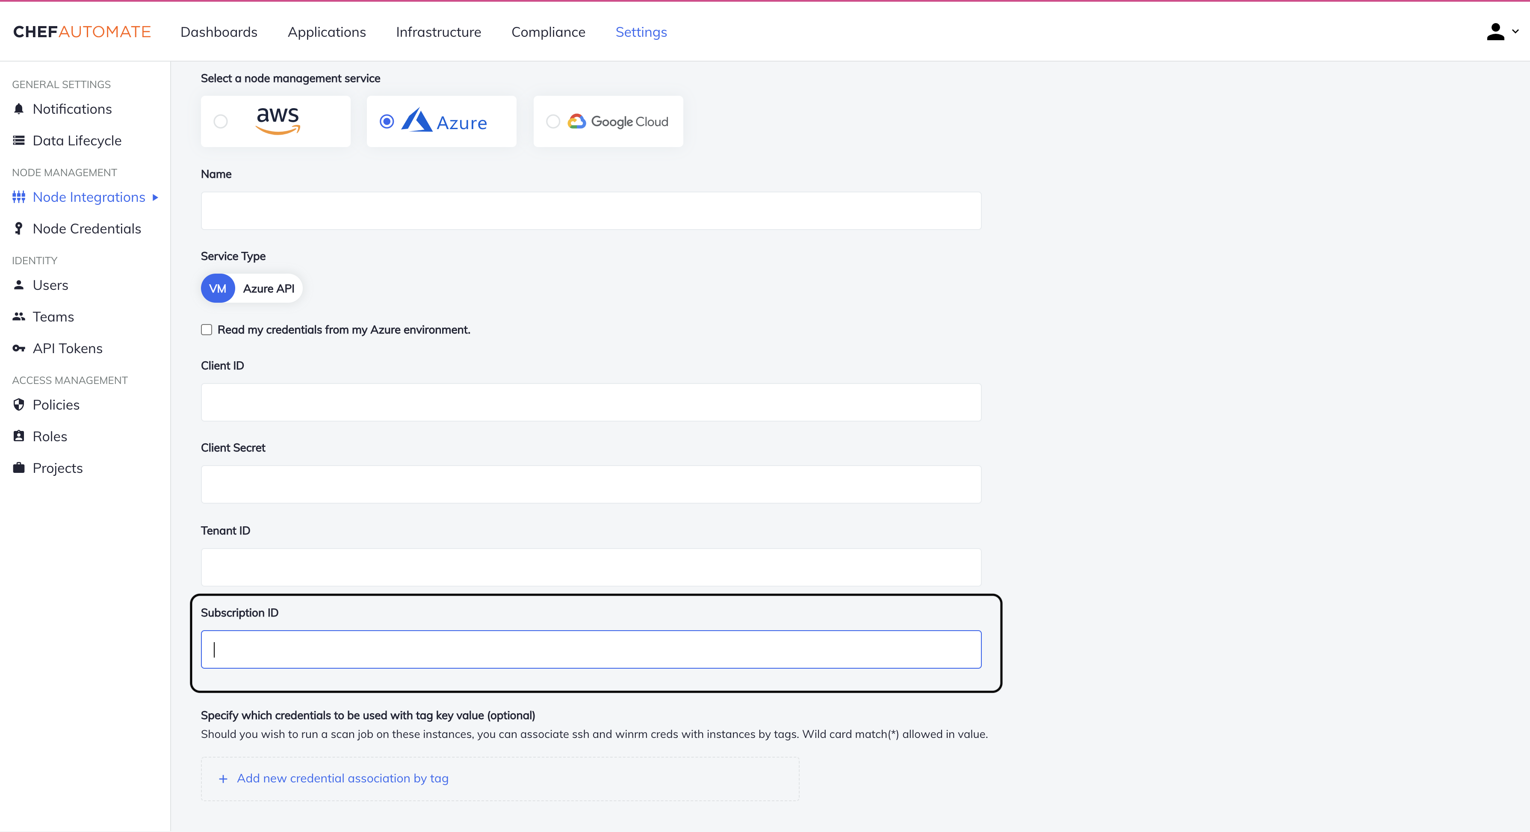This screenshot has width=1530, height=832.
Task: Click the 'NODE MANAGEMENT' heading
Action: coord(64,172)
